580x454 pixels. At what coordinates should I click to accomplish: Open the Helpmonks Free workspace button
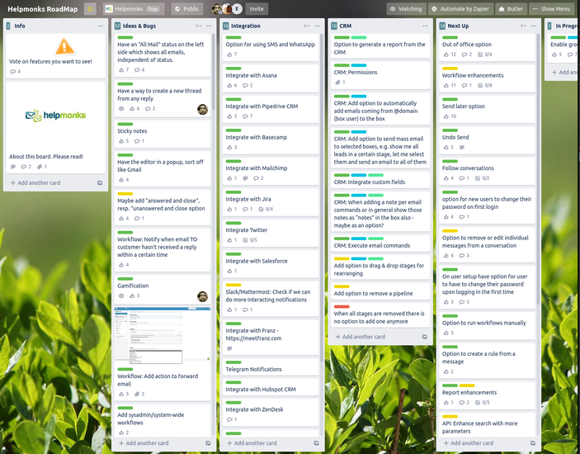point(133,9)
